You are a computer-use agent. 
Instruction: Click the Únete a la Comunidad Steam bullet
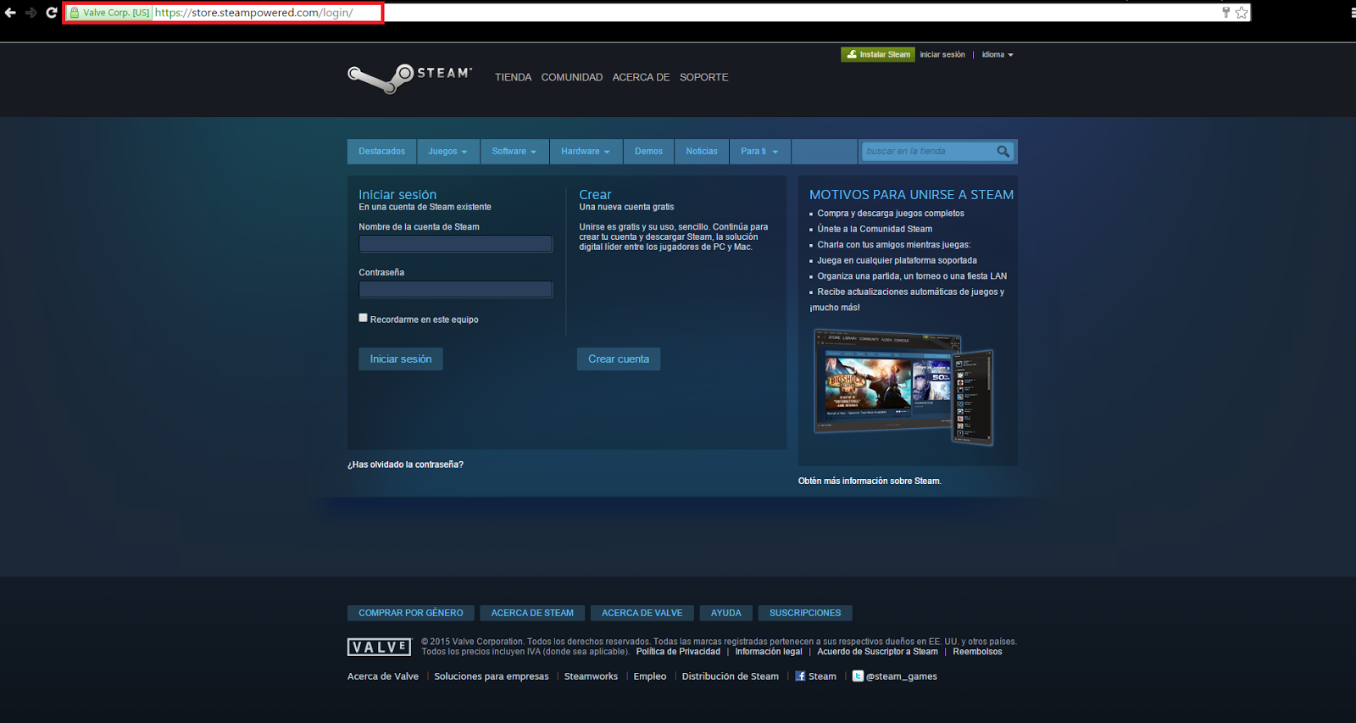pyautogui.click(x=875, y=229)
